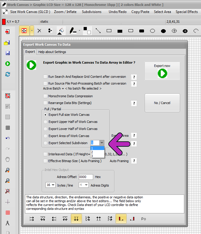The width and height of the screenshot is (201, 234).
Task: Select bottom-to-top data direction icon
Action: pos(98,219)
